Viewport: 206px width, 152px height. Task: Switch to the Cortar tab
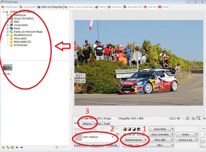98,124
